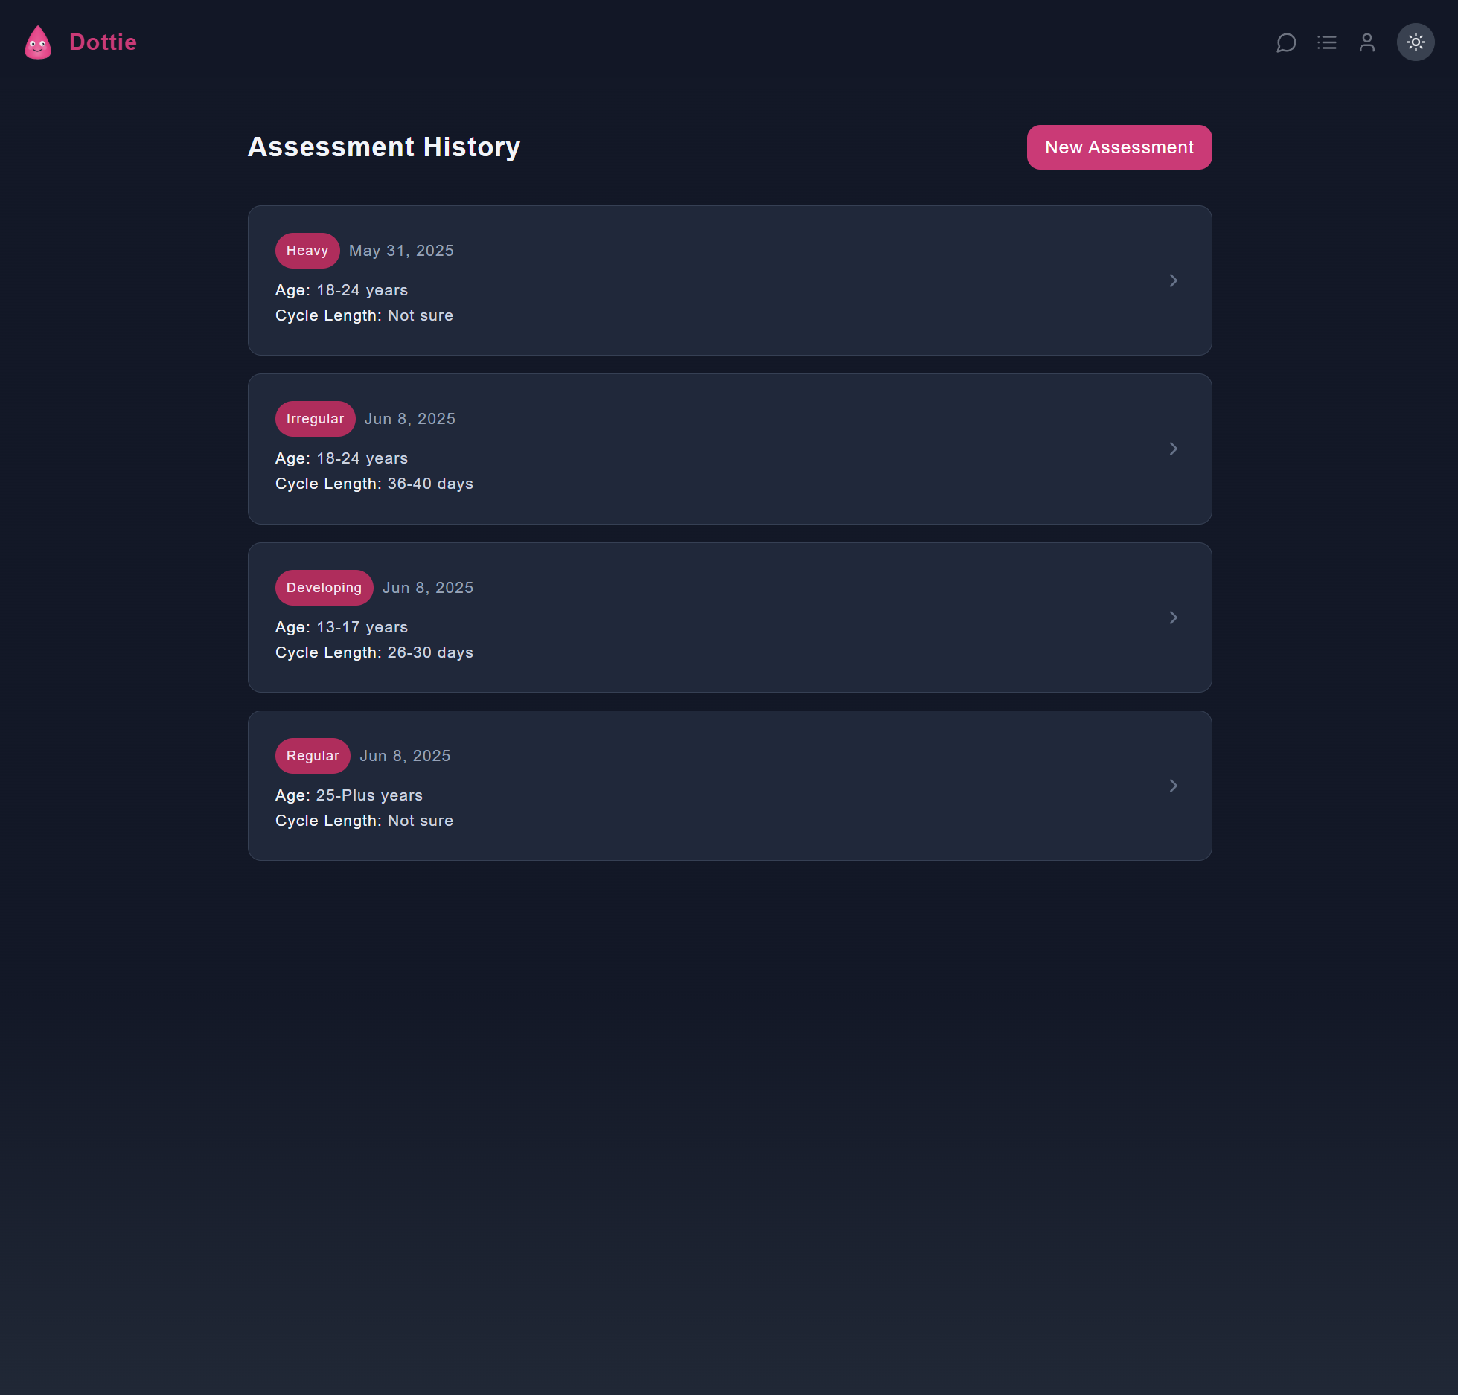The width and height of the screenshot is (1458, 1395).
Task: Open the user profile icon
Action: pyautogui.click(x=1367, y=42)
